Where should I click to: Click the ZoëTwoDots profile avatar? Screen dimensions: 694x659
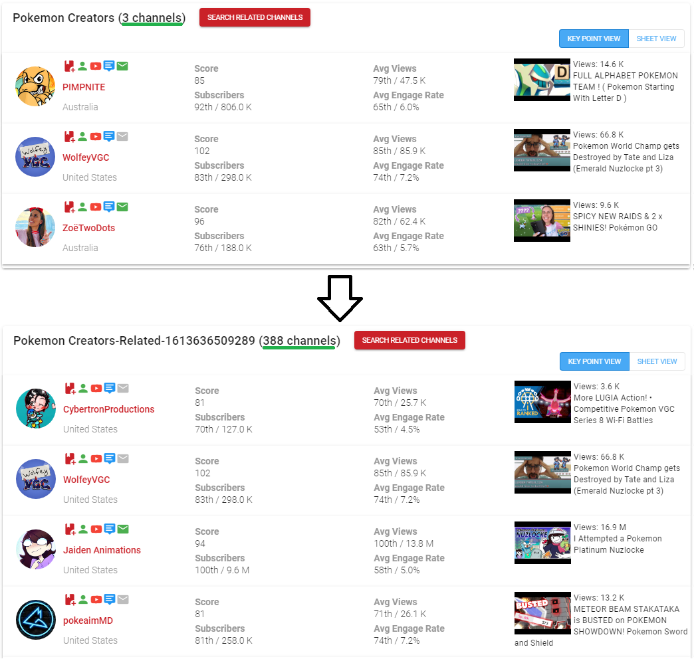click(35, 227)
